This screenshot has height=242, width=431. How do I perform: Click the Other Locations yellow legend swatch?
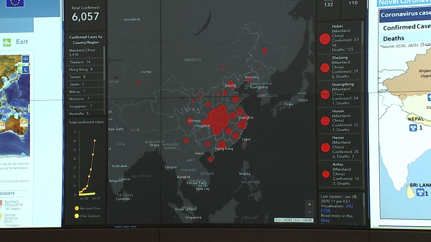click(x=77, y=216)
